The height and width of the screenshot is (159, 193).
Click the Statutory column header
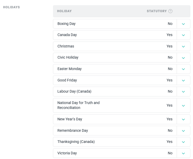[157, 11]
